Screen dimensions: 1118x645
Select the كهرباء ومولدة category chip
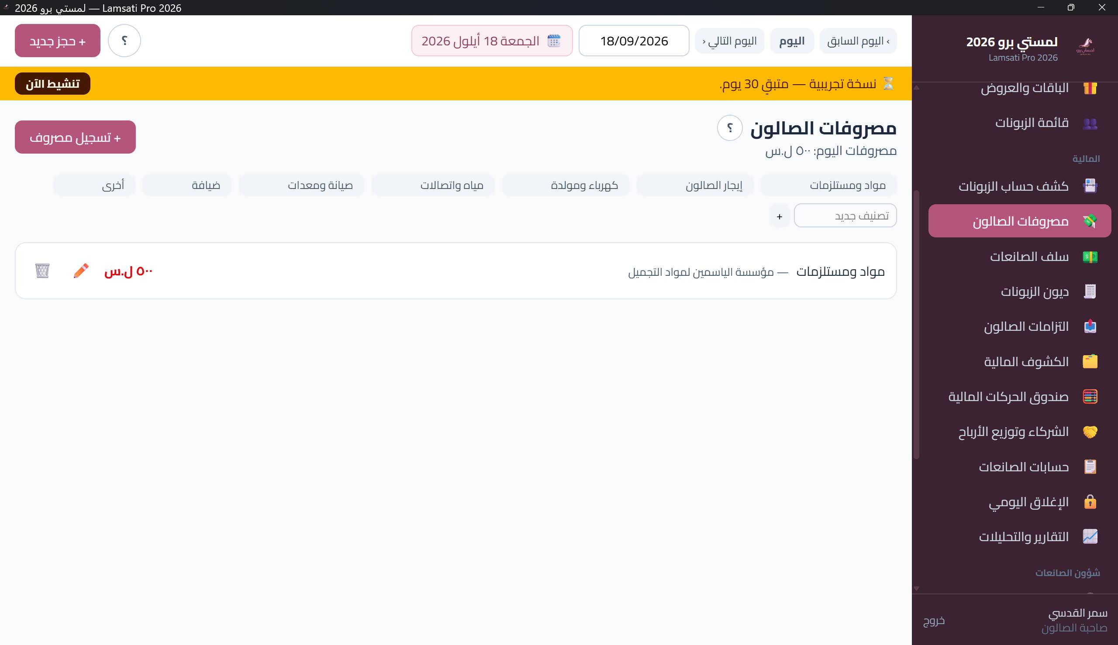(566, 185)
